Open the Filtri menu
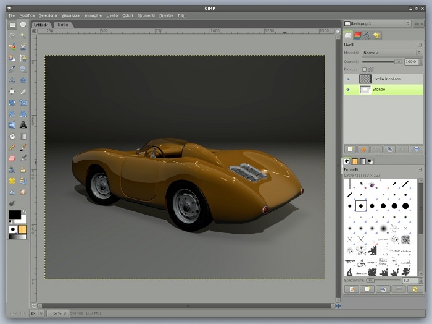Viewport: 432px width, 324px height. [x=181, y=15]
